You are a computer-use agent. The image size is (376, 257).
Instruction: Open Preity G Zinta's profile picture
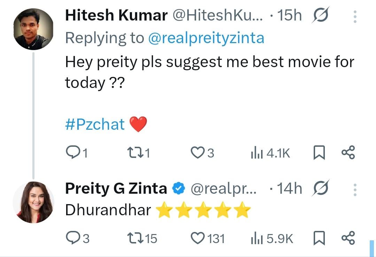click(33, 202)
